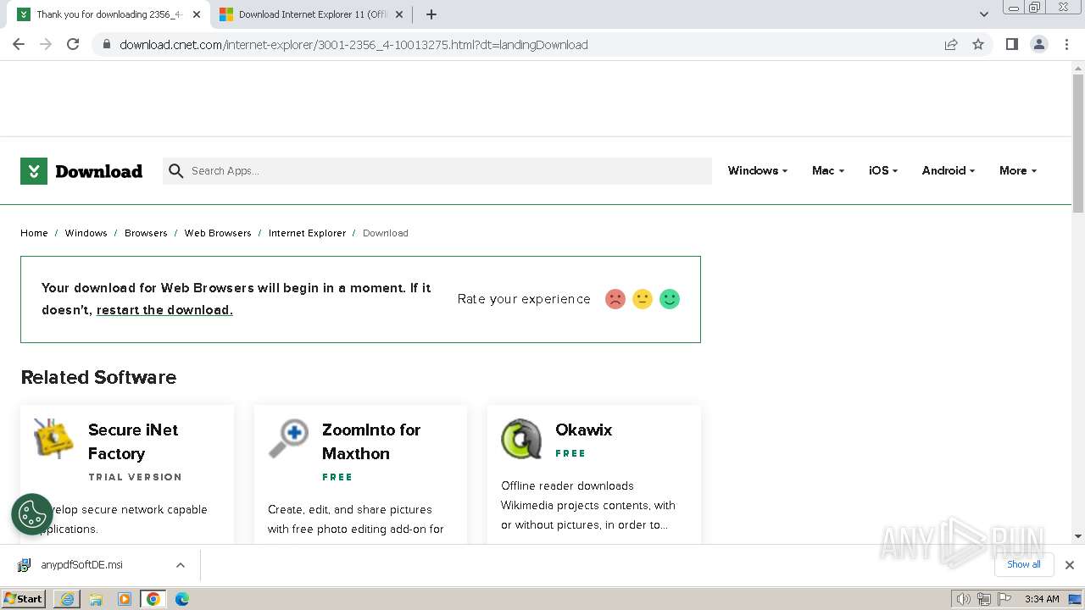This screenshot has height=610, width=1085.
Task: Click the Download wordmark text
Action: [x=98, y=171]
